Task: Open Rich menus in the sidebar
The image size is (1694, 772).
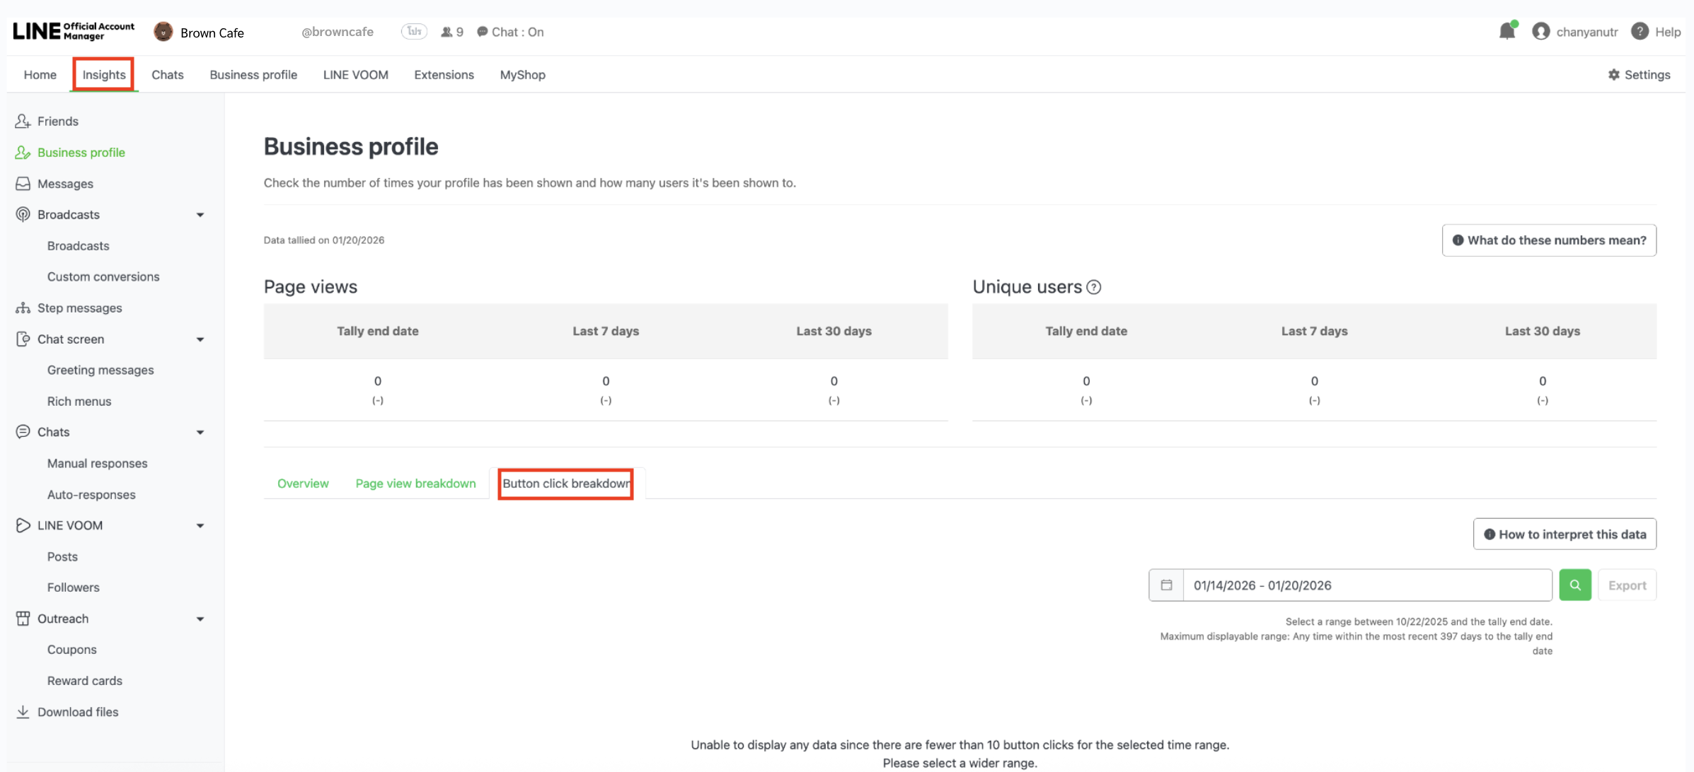Action: [79, 401]
